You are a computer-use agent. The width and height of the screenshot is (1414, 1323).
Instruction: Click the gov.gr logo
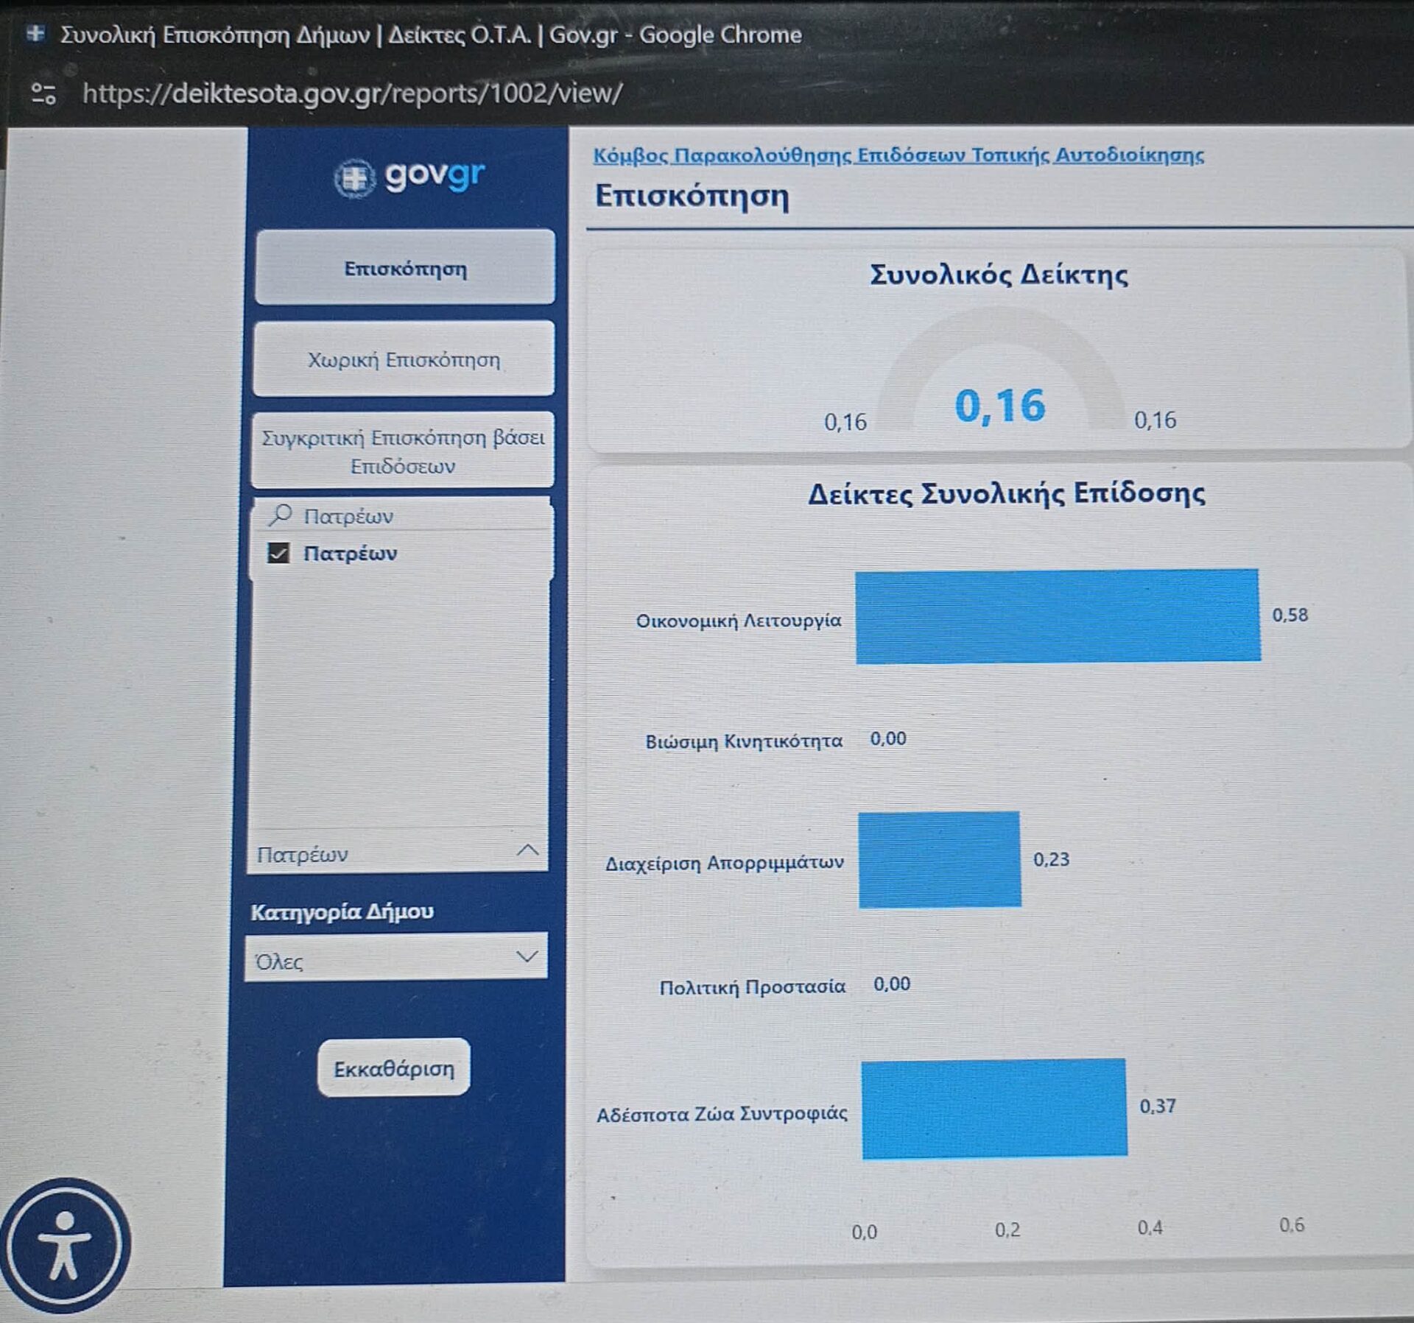tap(409, 177)
